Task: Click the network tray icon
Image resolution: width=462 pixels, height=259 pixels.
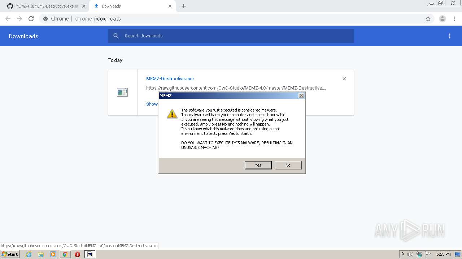Action: tap(419, 254)
